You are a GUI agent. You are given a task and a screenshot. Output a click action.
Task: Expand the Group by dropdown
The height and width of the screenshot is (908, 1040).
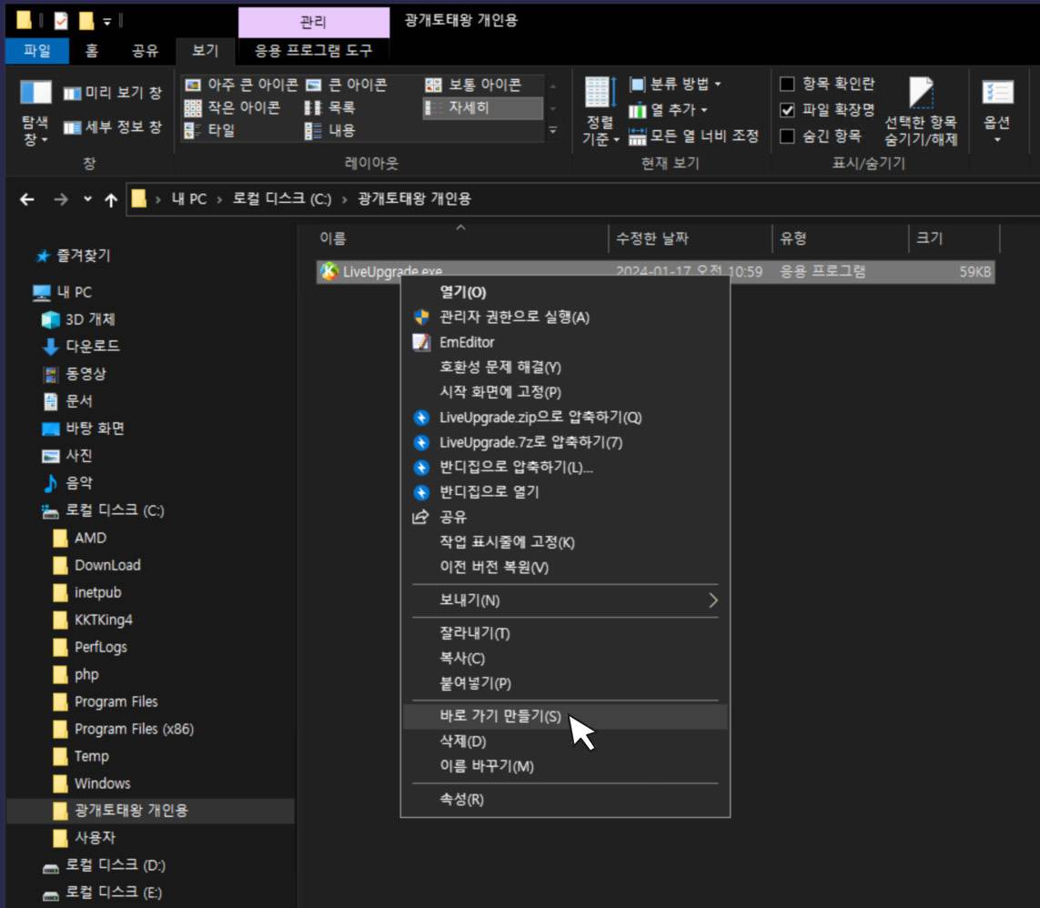point(675,85)
